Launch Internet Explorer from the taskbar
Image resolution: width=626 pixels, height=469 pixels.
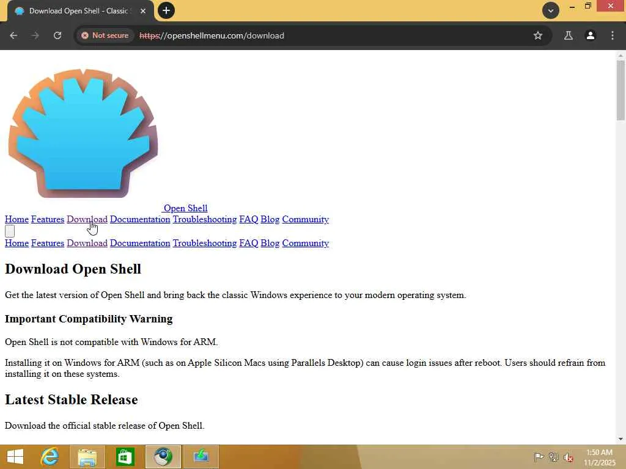[x=50, y=457]
